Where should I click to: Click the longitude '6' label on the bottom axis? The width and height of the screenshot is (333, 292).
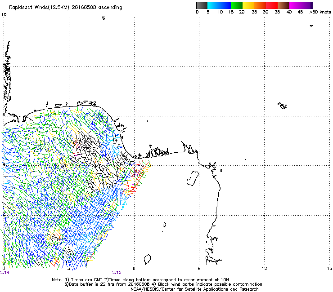[134, 269]
